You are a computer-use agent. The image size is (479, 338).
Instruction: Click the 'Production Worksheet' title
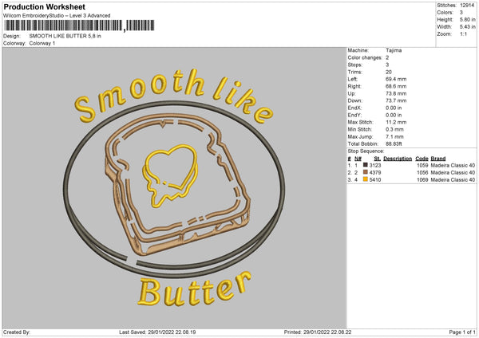pos(44,7)
